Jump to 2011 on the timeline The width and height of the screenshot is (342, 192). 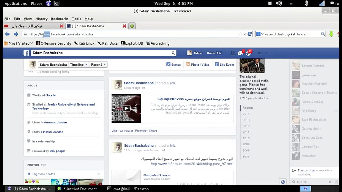[246, 132]
